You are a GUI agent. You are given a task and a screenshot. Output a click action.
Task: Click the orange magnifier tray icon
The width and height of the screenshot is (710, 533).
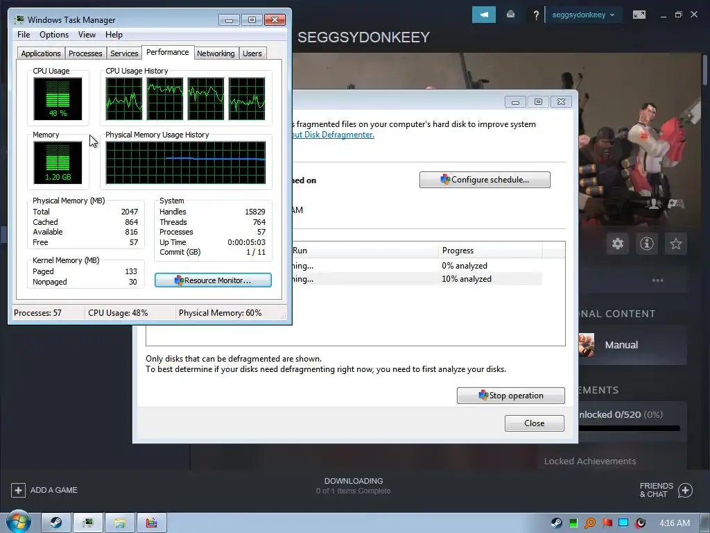pos(590,523)
